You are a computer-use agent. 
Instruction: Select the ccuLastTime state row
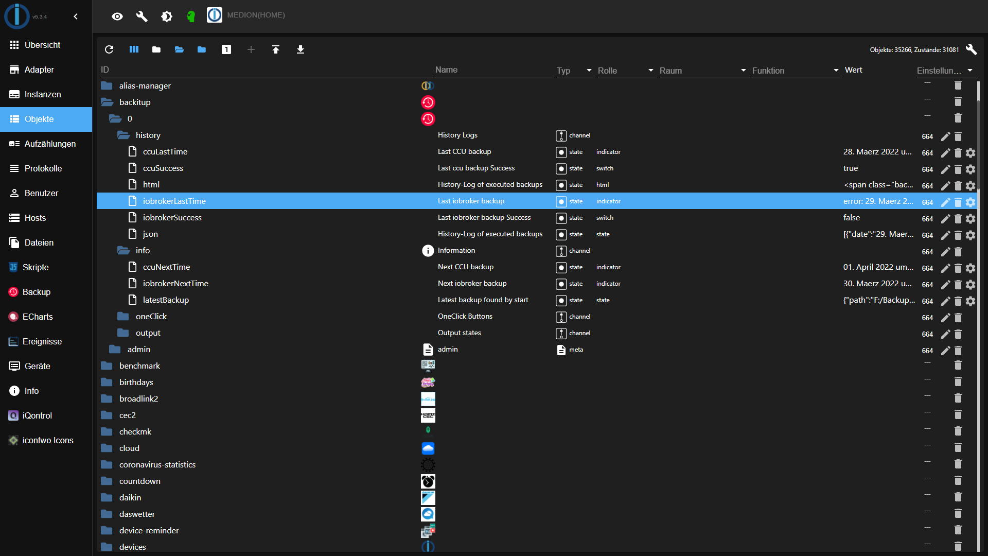pos(537,152)
